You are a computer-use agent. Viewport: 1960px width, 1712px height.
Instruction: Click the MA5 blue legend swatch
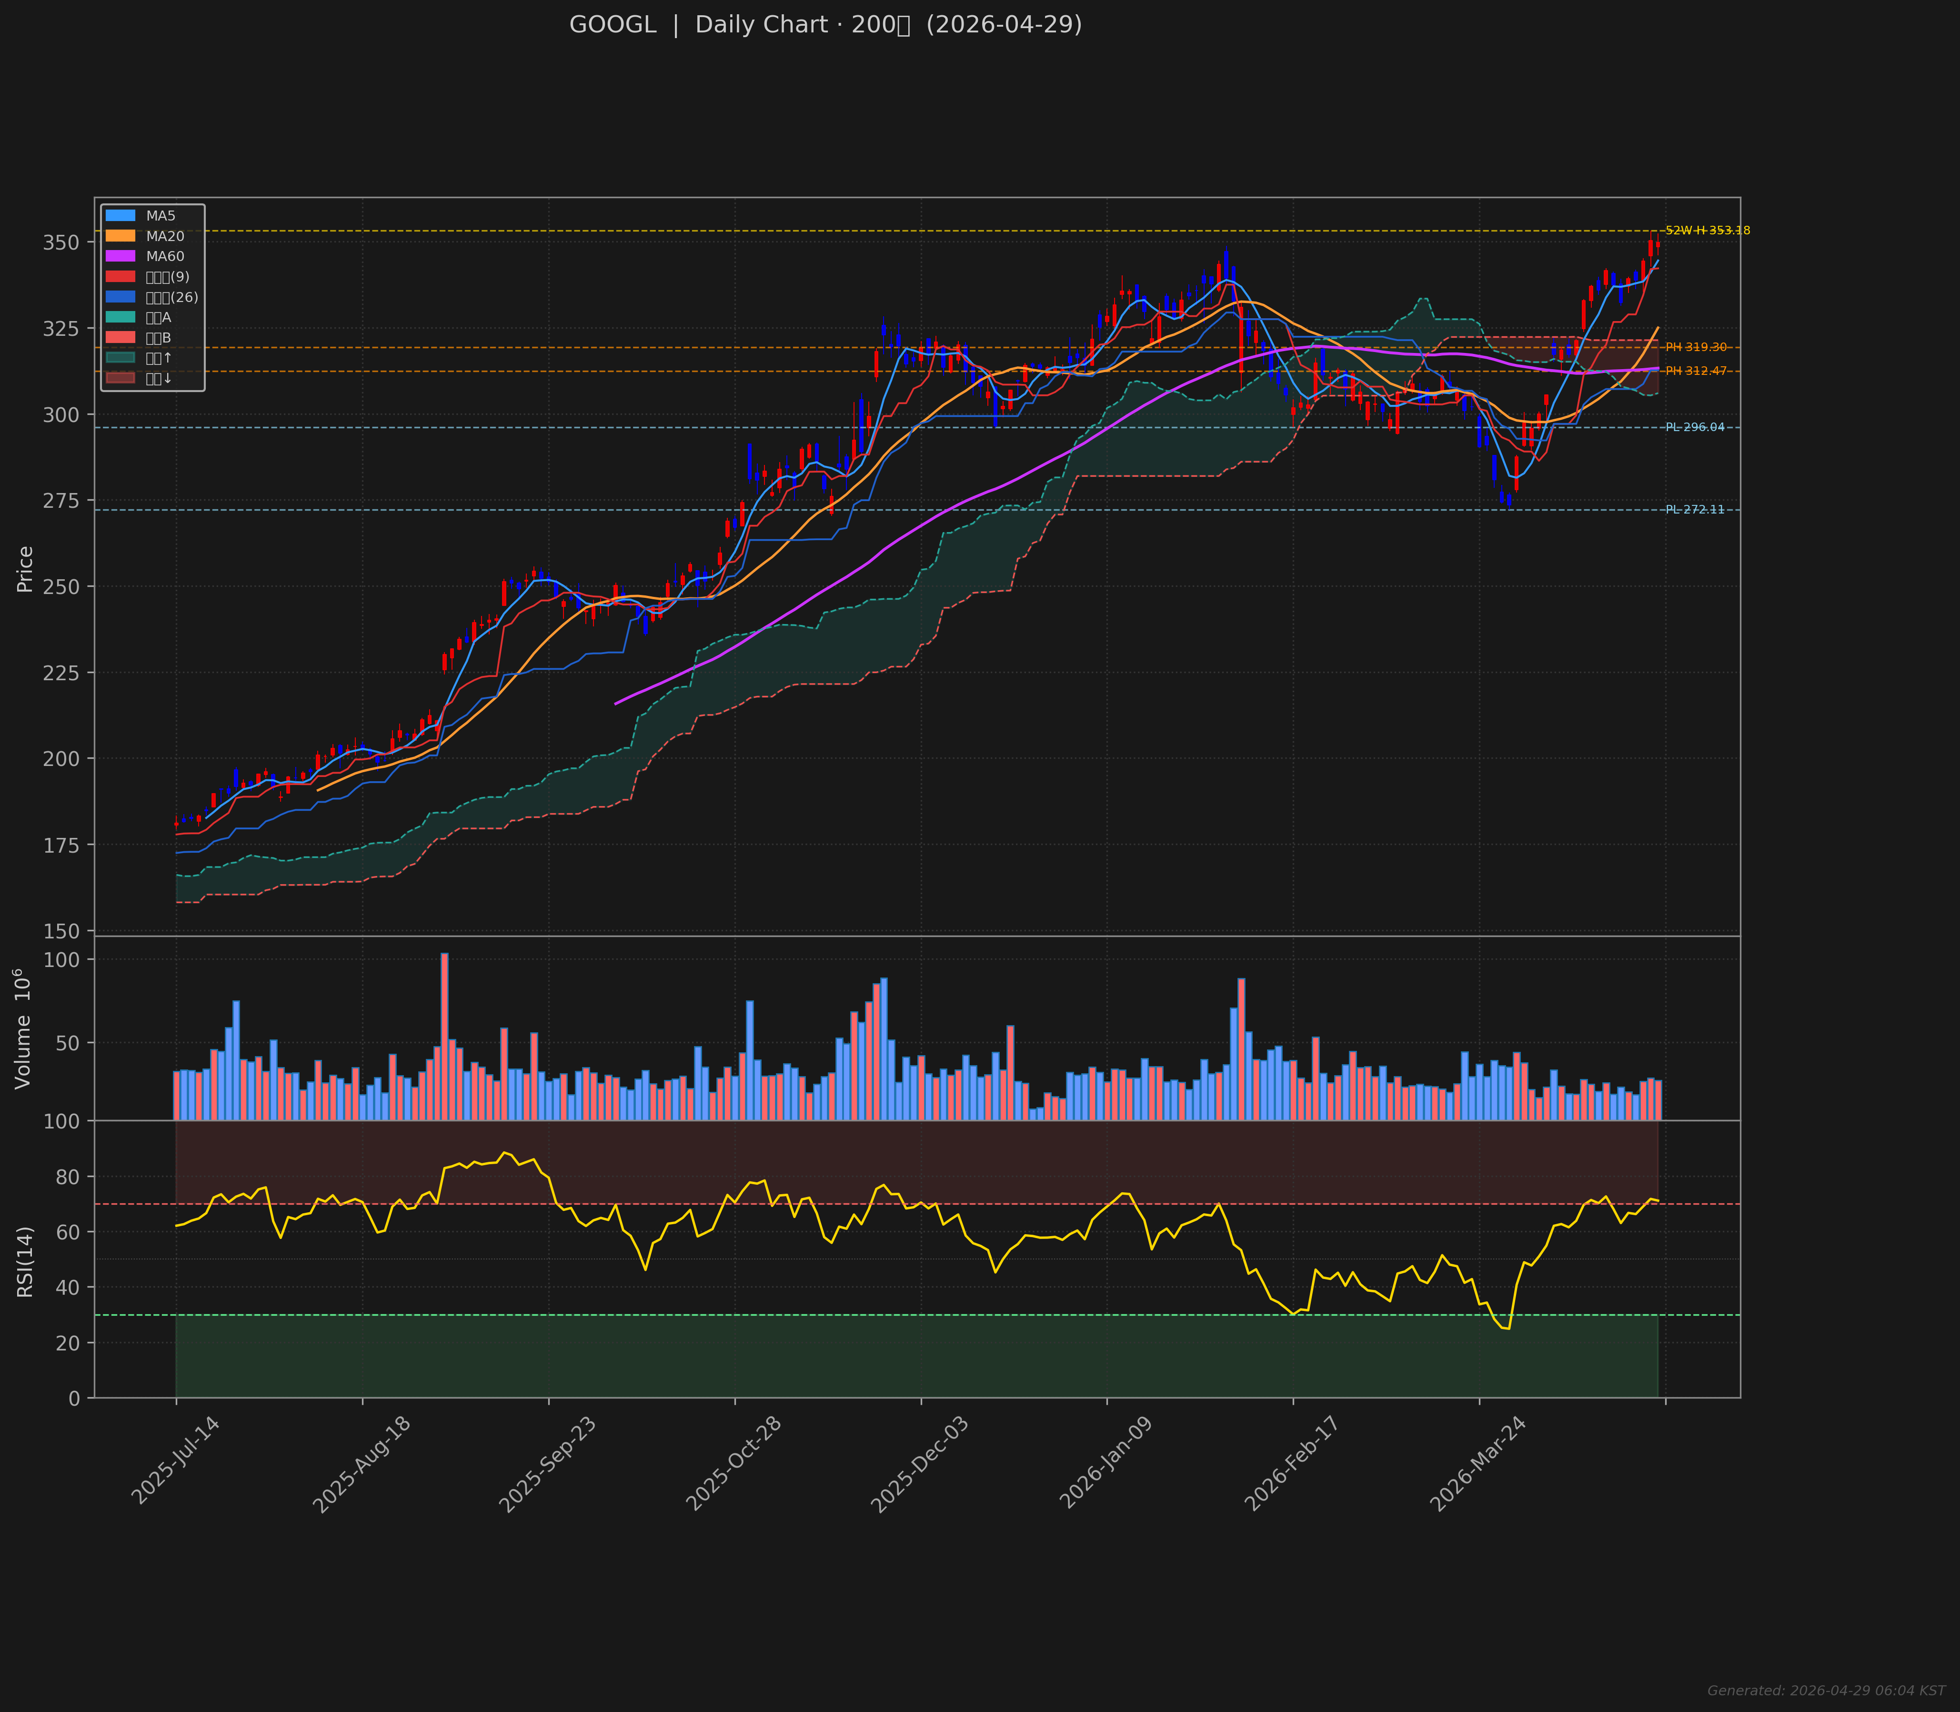point(121,216)
